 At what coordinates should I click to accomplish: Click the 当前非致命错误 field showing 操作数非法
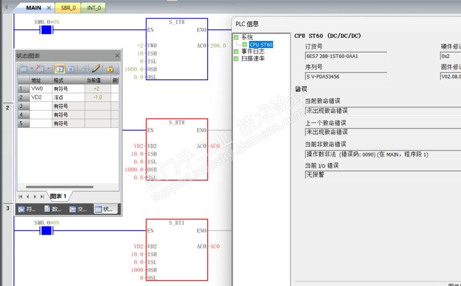(x=383, y=154)
